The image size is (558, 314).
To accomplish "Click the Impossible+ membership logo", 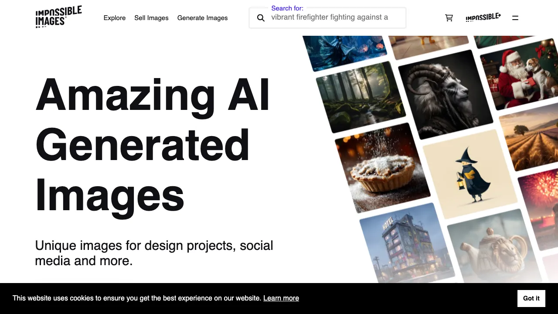I will pyautogui.click(x=483, y=18).
